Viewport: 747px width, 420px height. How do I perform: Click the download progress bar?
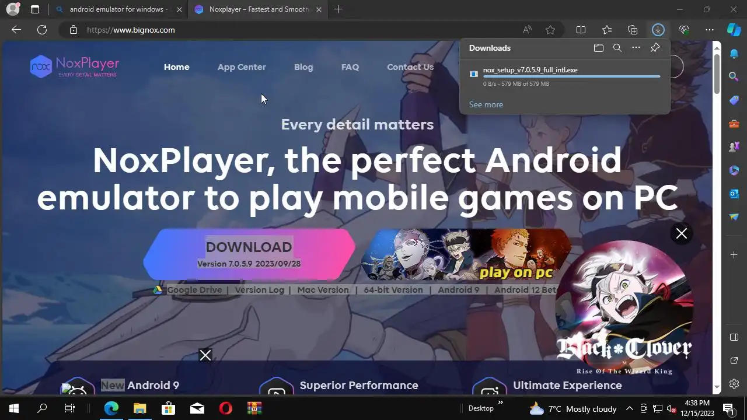click(x=571, y=76)
